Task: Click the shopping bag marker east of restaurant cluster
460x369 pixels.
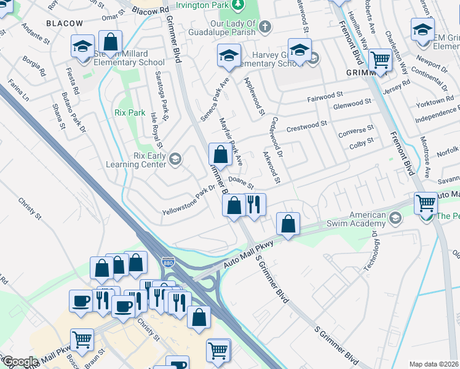Action: click(x=199, y=317)
